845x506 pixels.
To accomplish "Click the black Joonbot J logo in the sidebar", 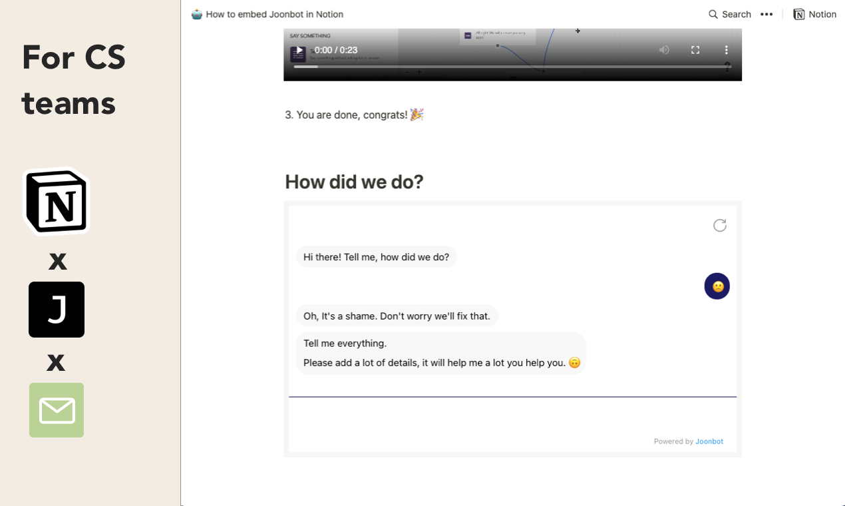I will point(57,310).
